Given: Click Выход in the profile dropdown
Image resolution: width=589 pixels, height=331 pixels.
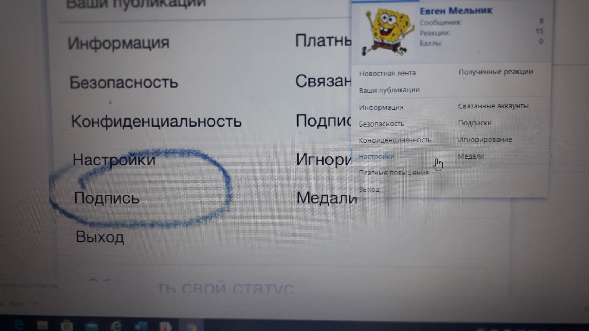Looking at the screenshot, I should point(369,189).
